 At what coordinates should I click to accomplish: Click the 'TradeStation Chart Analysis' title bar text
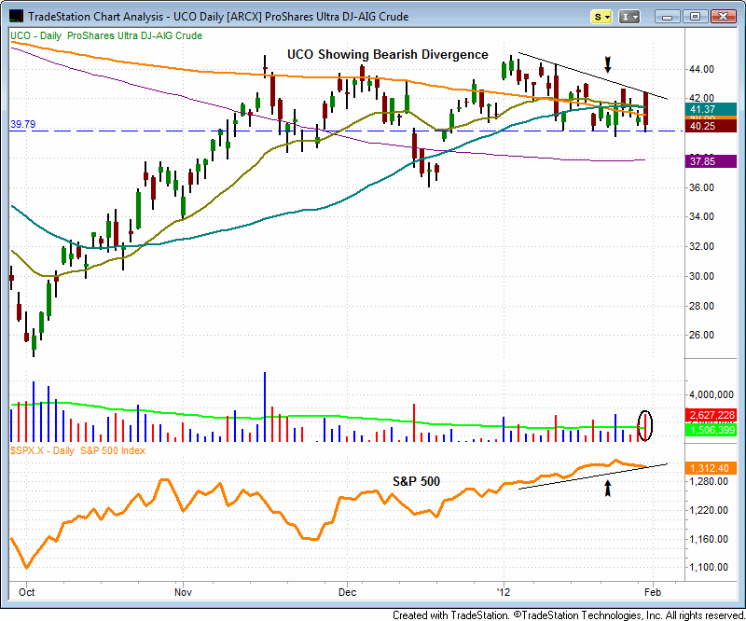(x=218, y=17)
